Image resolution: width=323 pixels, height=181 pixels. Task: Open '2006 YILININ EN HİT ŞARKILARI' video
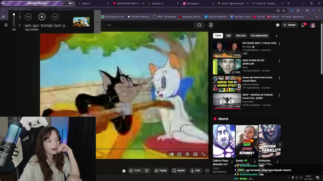(227, 67)
